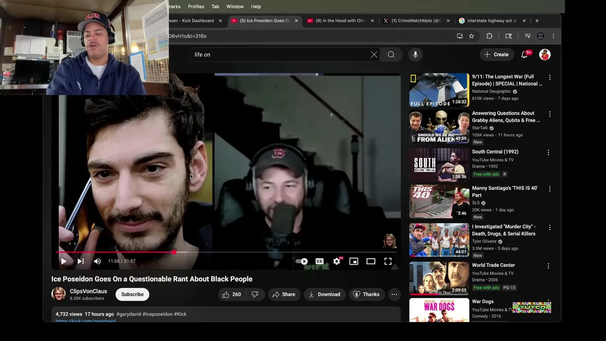Open options for Grabby Aliens video
Screen dimensions: 606x341
tap(550, 114)
